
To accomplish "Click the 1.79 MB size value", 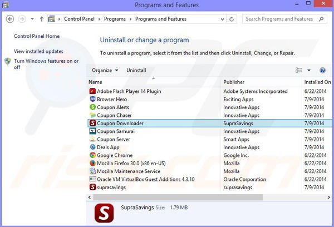I will coord(179,208).
